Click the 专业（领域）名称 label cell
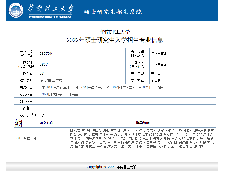 [137, 54]
